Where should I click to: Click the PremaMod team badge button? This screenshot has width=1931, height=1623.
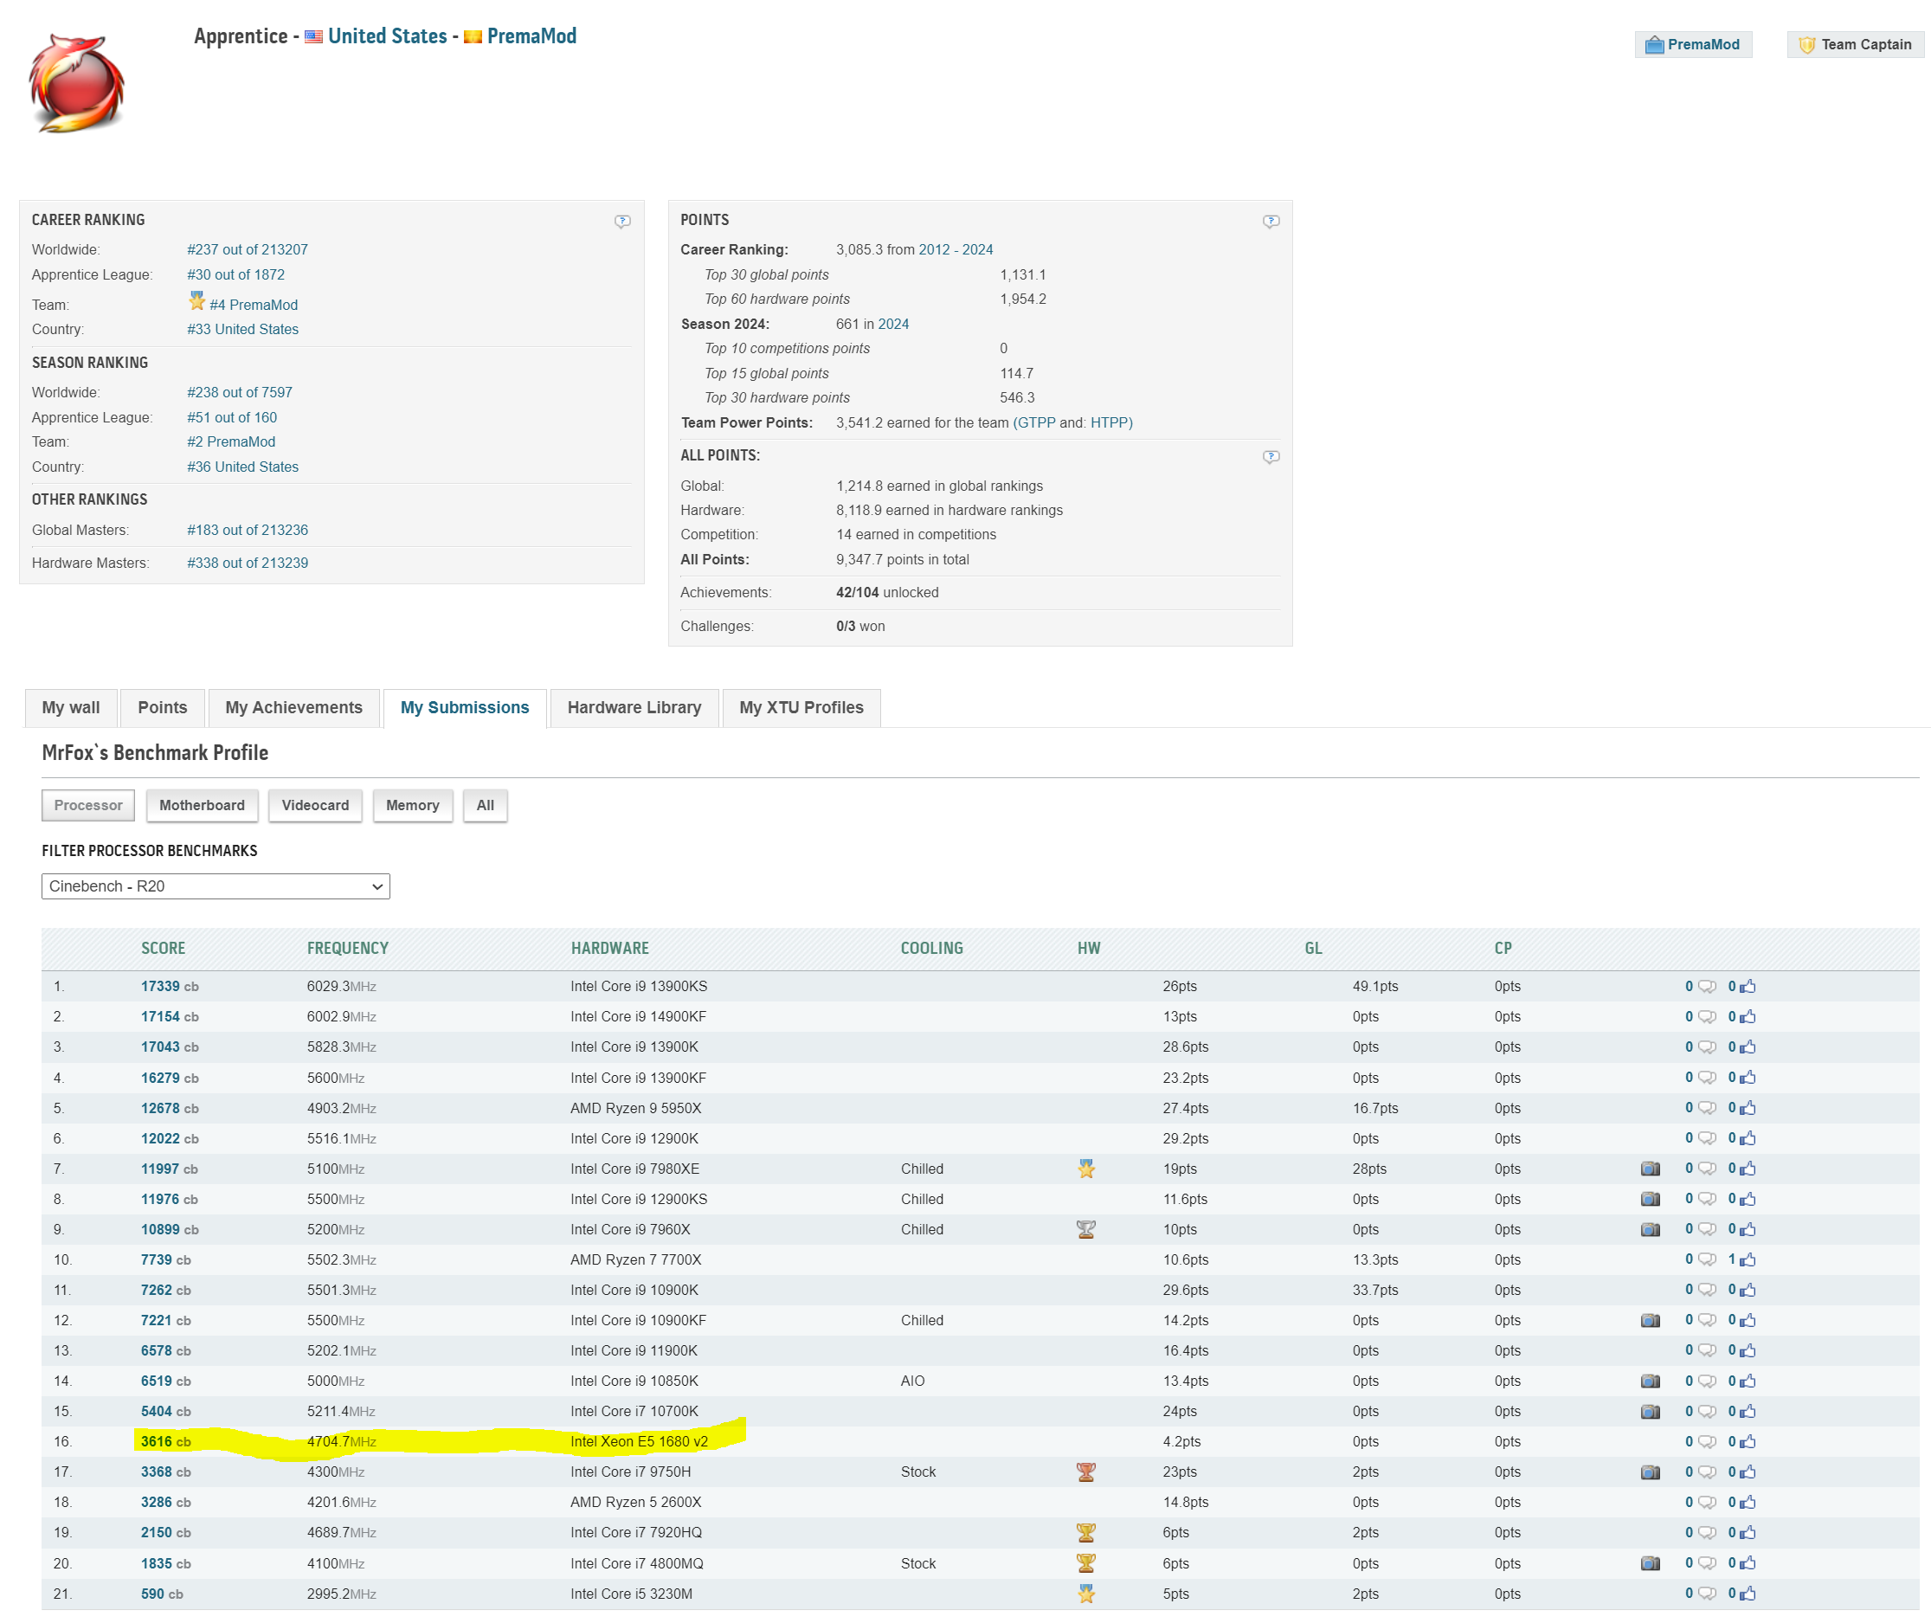click(x=1693, y=44)
